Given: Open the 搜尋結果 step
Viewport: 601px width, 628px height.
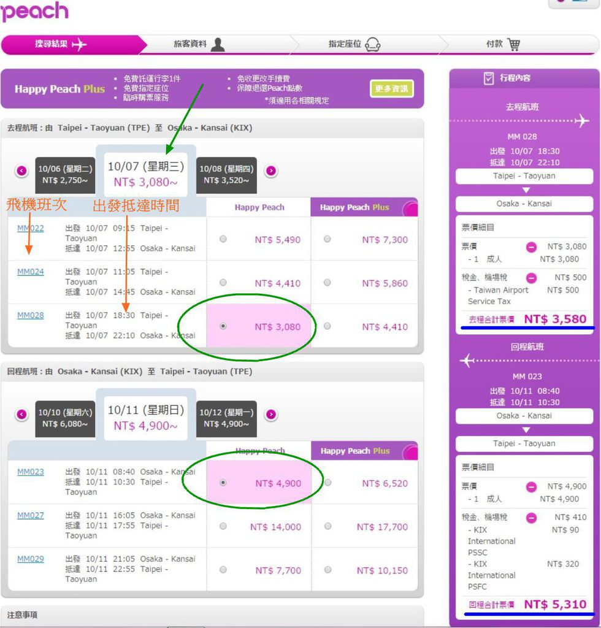Looking at the screenshot, I should 73,44.
